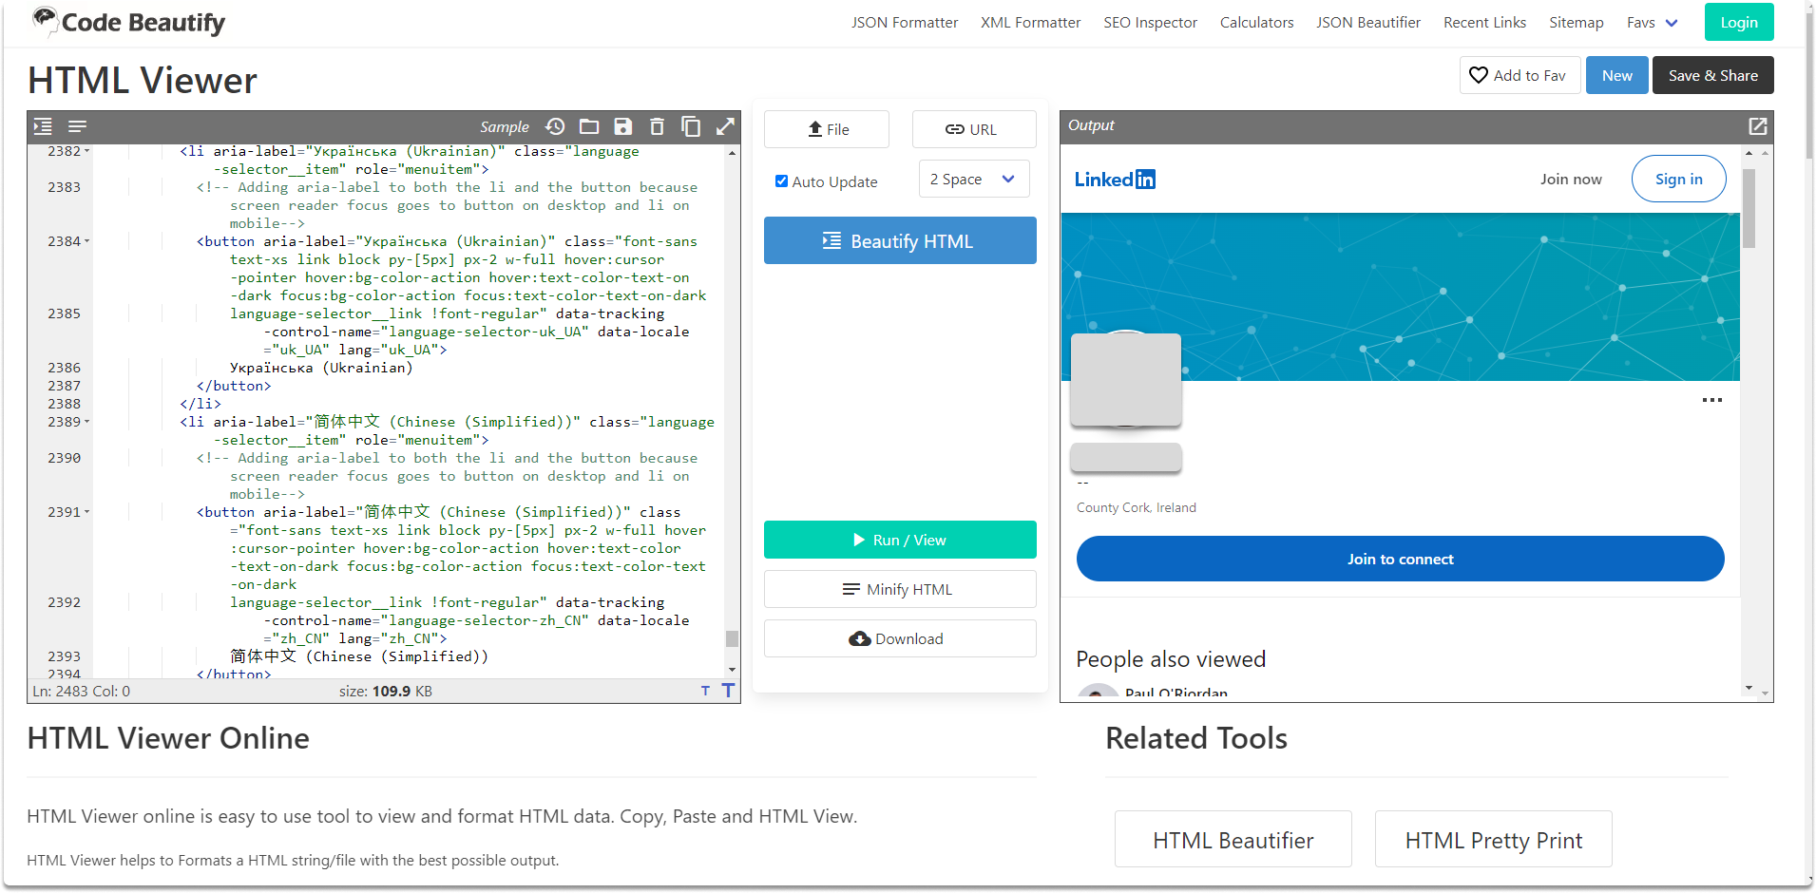This screenshot has height=893, width=1816.
Task: Click code line 2386 in the editor
Action: tap(321, 368)
